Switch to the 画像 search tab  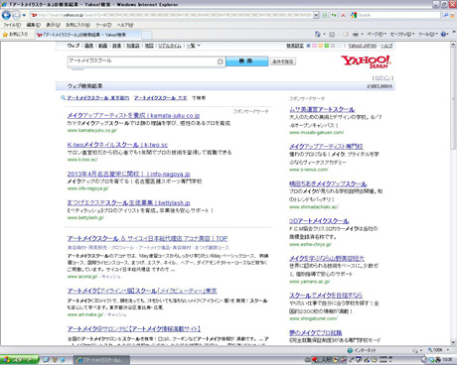coord(88,46)
